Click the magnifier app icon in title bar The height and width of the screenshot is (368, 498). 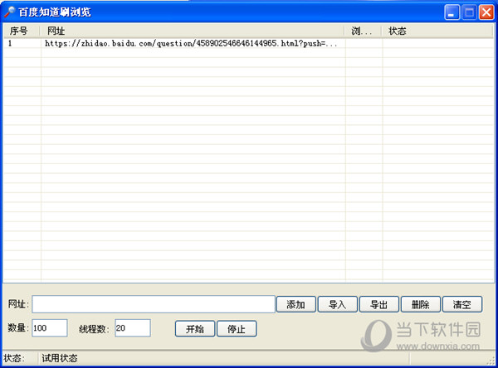9,12
